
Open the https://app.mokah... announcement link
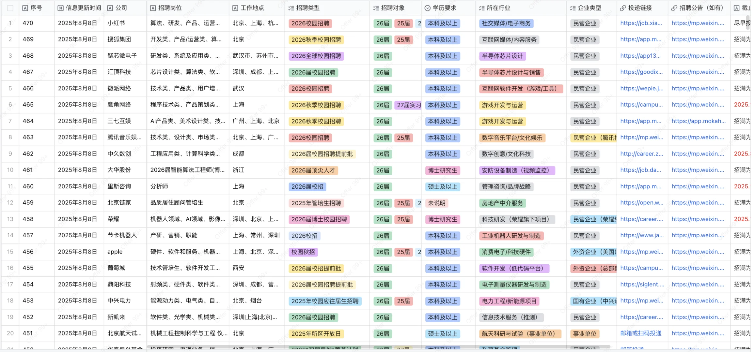coord(699,121)
